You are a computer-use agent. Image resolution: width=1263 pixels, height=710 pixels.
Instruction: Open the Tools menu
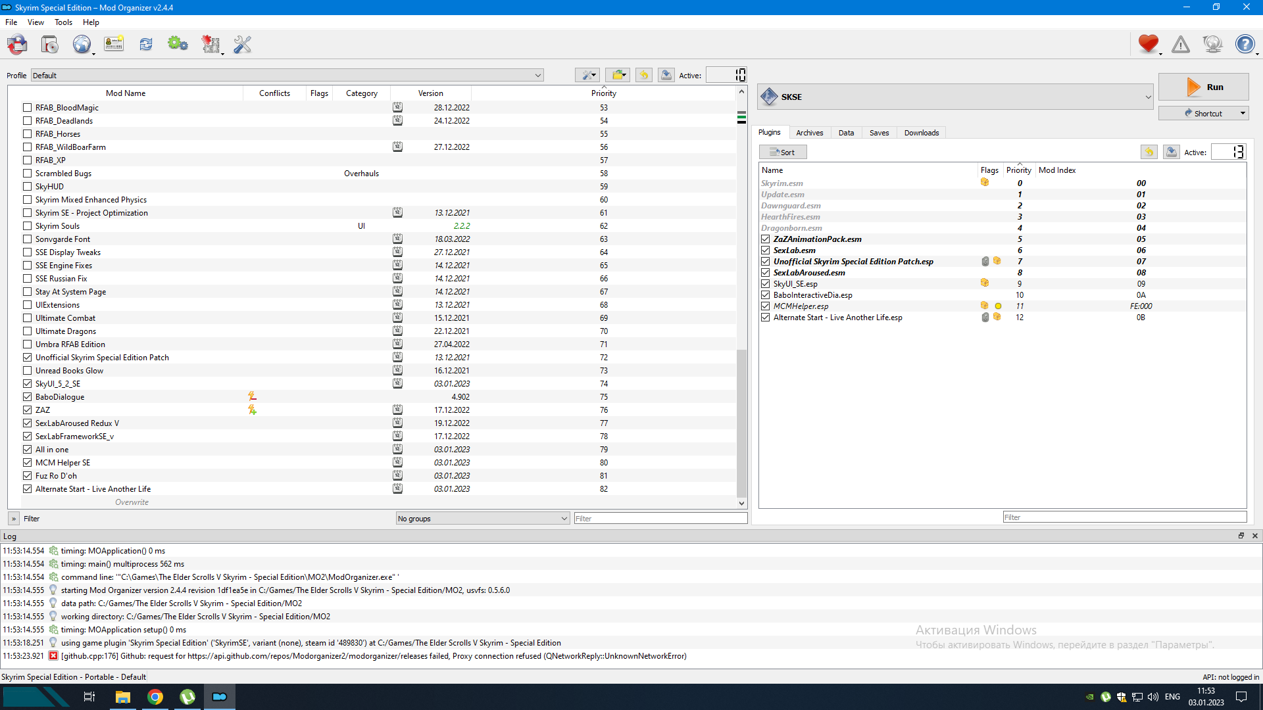click(x=63, y=22)
